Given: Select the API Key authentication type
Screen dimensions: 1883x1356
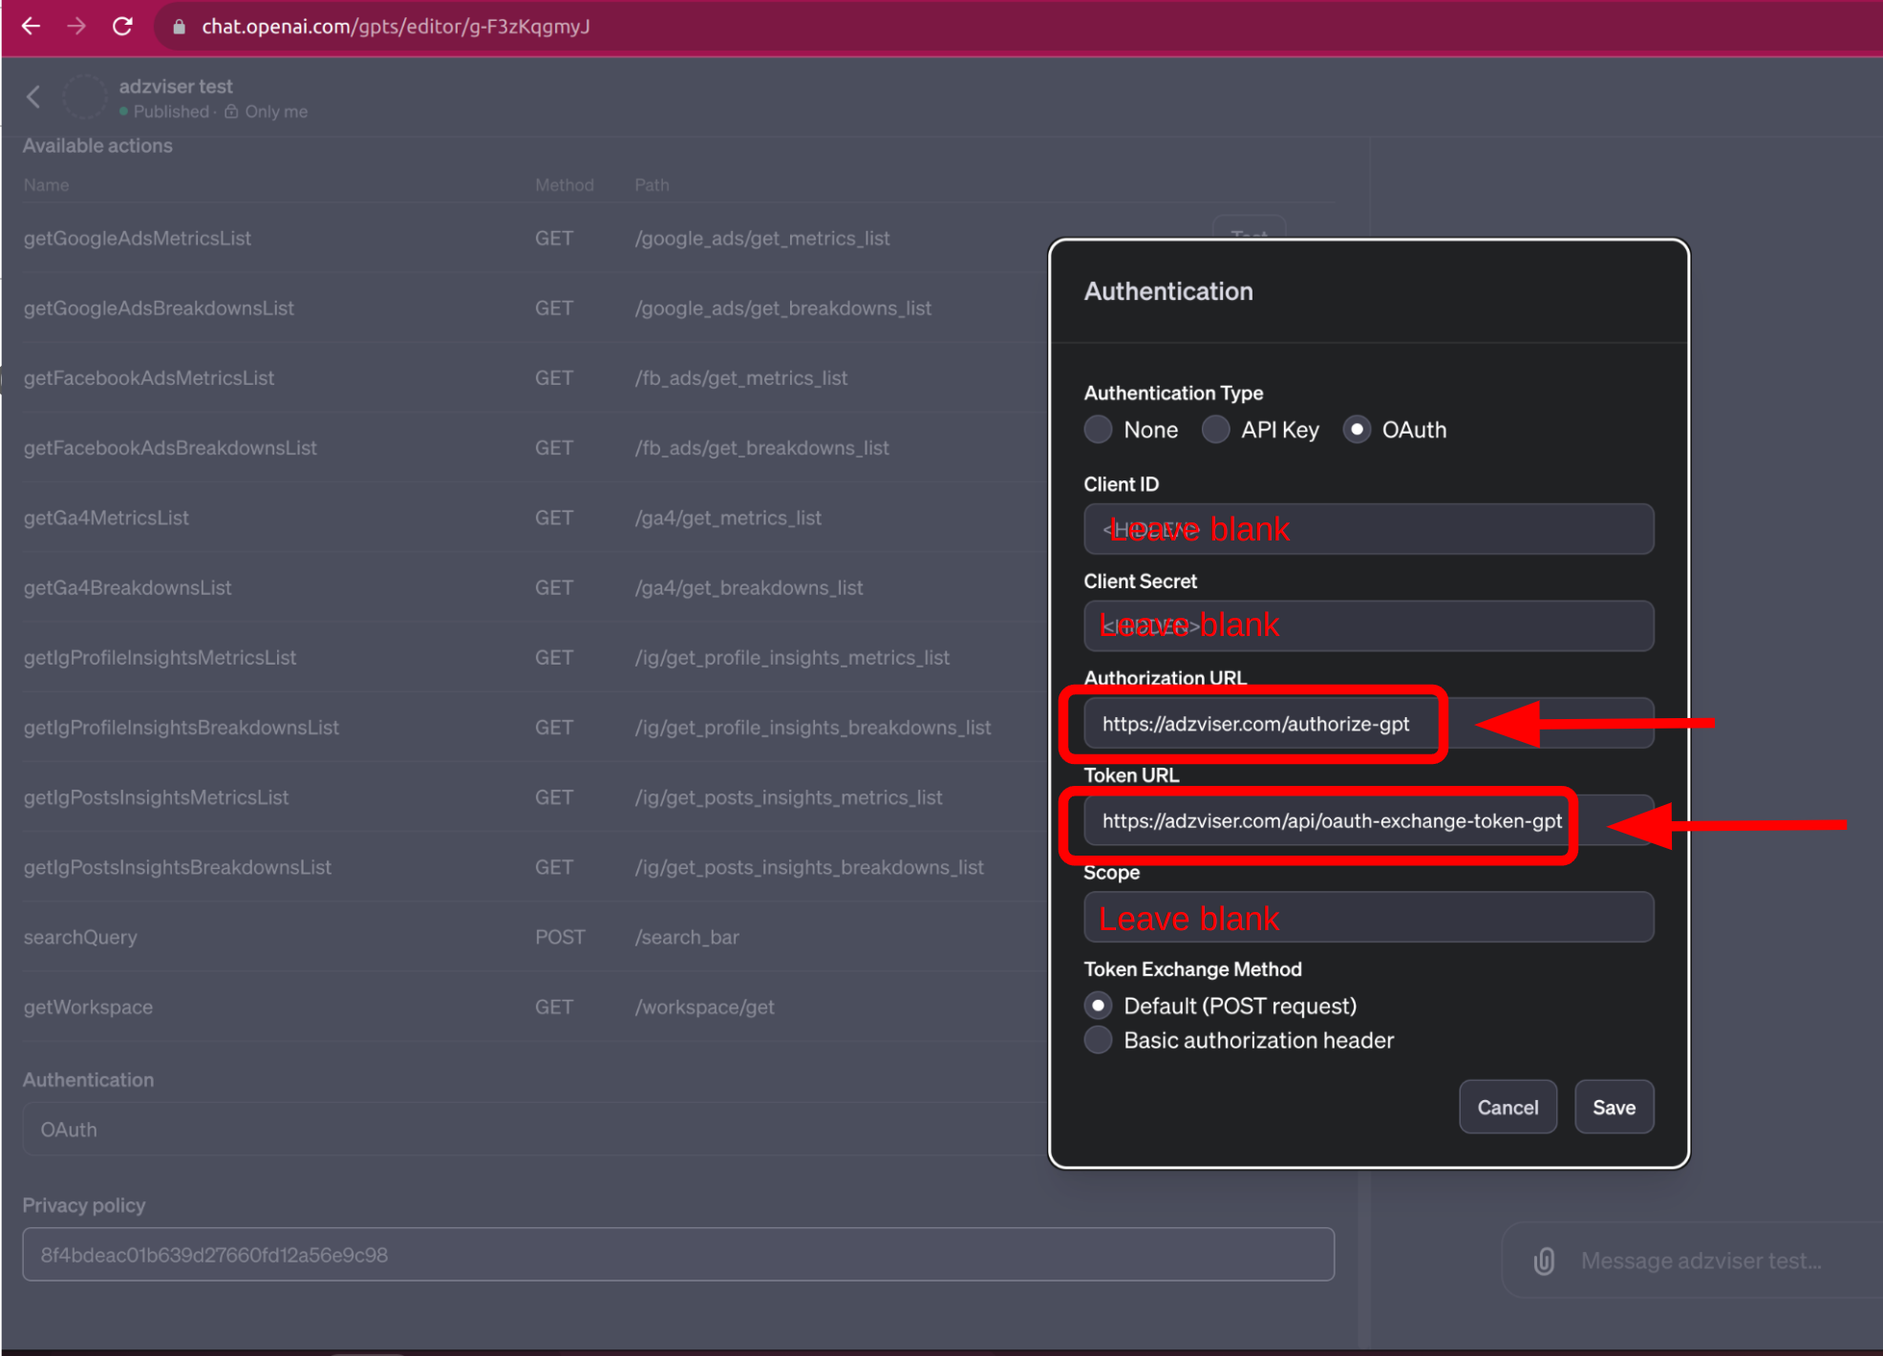Looking at the screenshot, I should [1216, 430].
